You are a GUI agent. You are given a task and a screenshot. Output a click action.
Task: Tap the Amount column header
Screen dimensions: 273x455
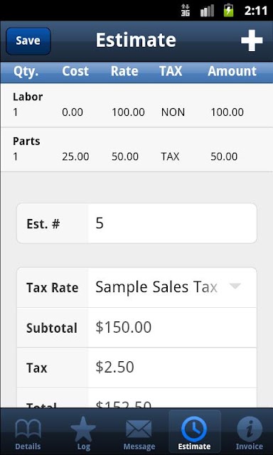232,71
